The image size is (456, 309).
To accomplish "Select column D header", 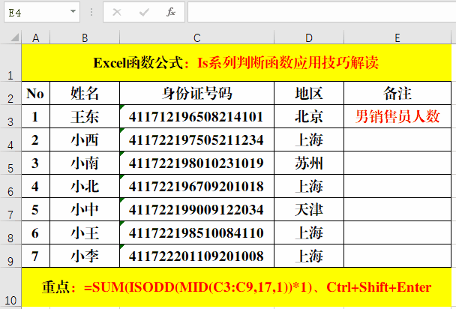I will [x=309, y=37].
